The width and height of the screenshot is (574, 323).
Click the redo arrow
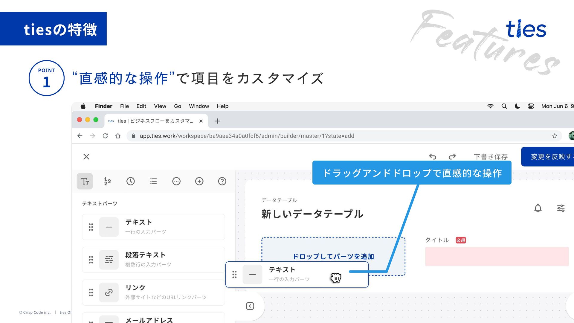452,157
